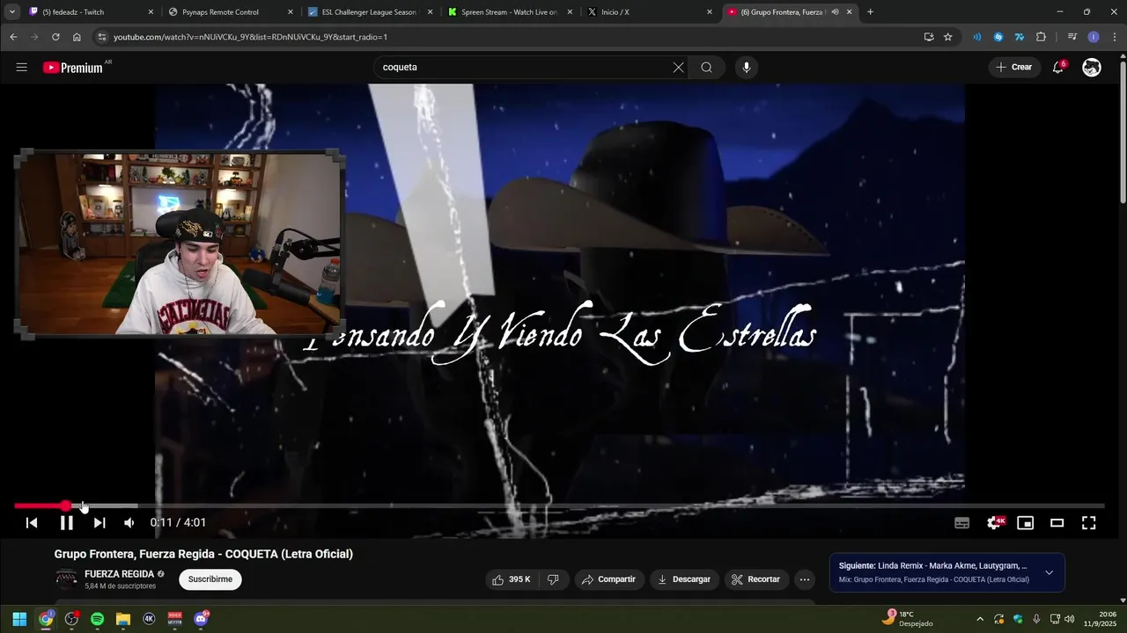Toggle theater mode
Screen dimensions: 1127x633
click(x=1057, y=522)
